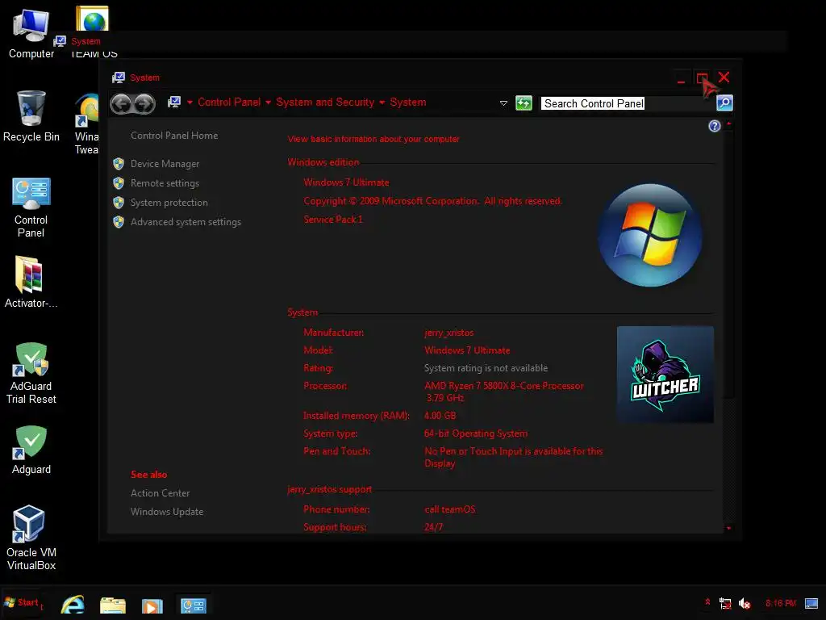Click the Forward navigation arrow
Screen dimensions: 826x620
[x=144, y=103]
